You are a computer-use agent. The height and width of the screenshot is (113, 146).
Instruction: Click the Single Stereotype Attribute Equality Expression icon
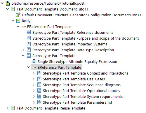pyautogui.click(x=34, y=61)
